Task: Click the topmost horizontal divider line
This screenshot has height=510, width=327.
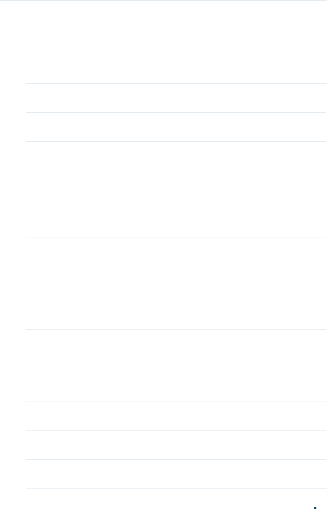Action: [176, 84]
